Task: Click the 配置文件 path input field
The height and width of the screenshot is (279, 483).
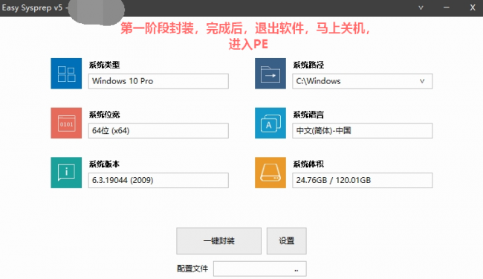Action: click(x=259, y=269)
